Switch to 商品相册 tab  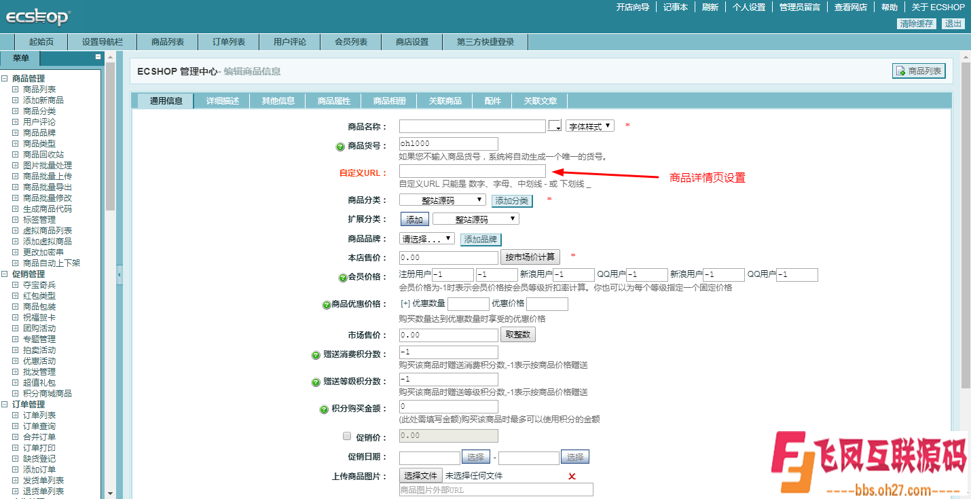[x=390, y=101]
